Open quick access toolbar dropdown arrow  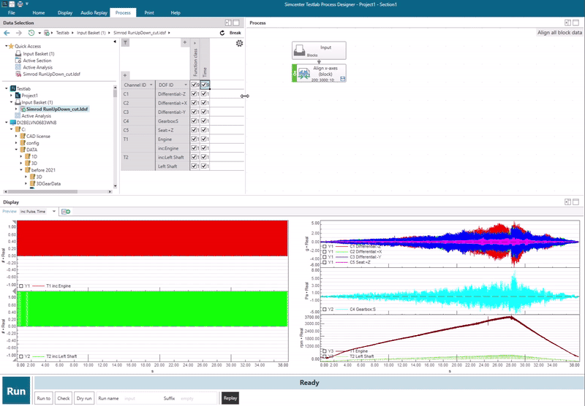[x=27, y=4]
